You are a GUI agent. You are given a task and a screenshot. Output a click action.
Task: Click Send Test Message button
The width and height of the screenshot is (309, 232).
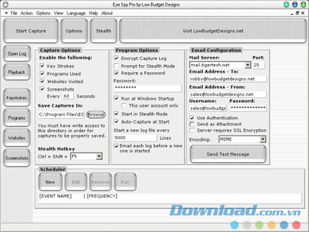coord(228,154)
